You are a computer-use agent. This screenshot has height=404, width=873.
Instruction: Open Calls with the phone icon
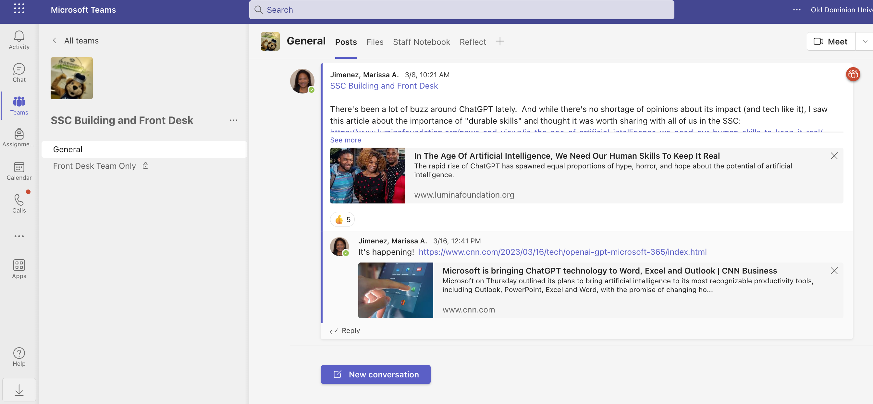(19, 203)
